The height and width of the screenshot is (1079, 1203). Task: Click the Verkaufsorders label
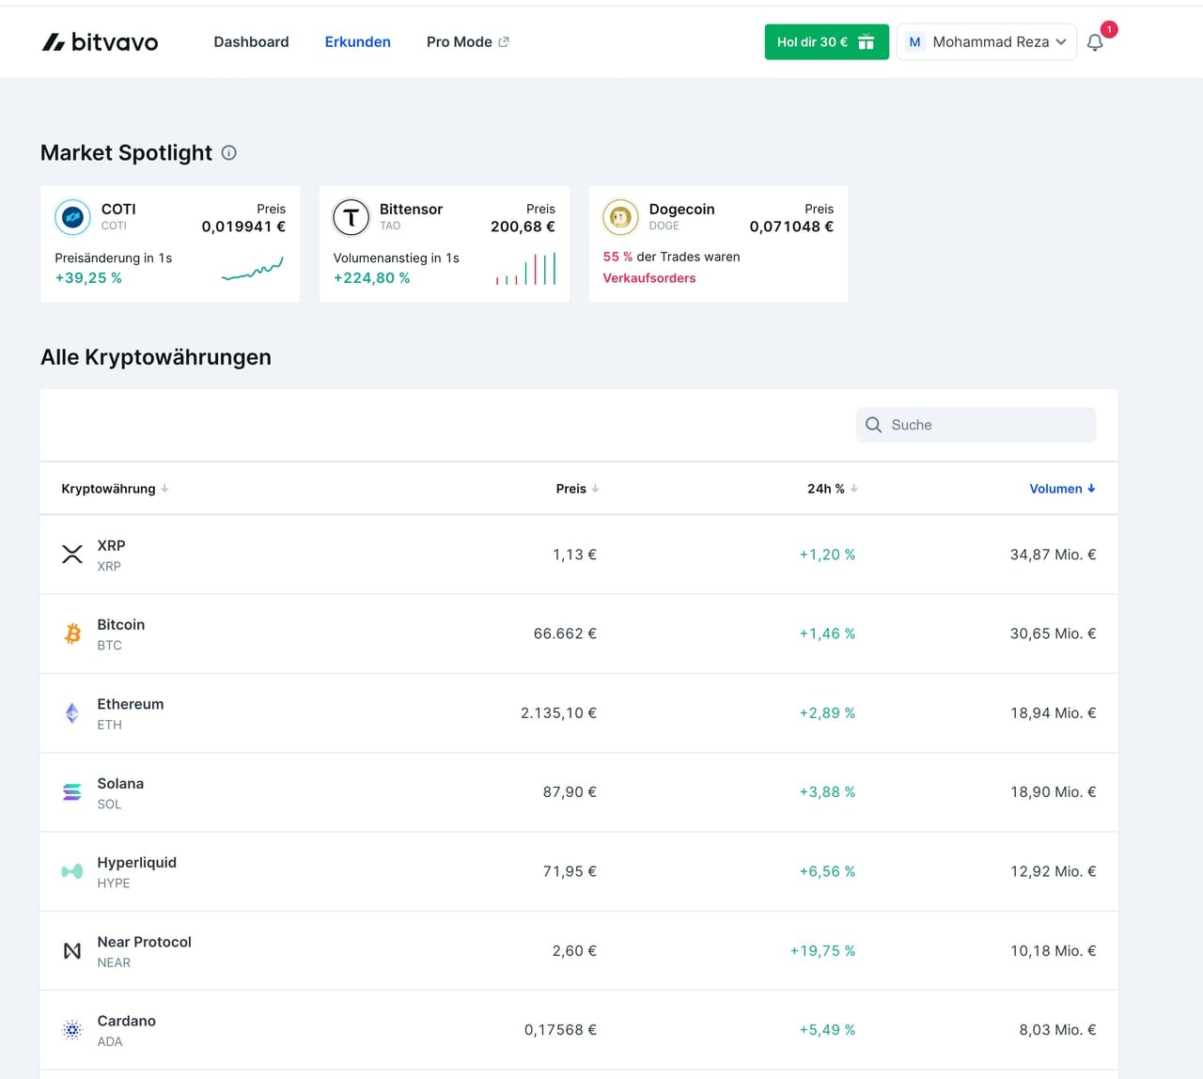[649, 278]
